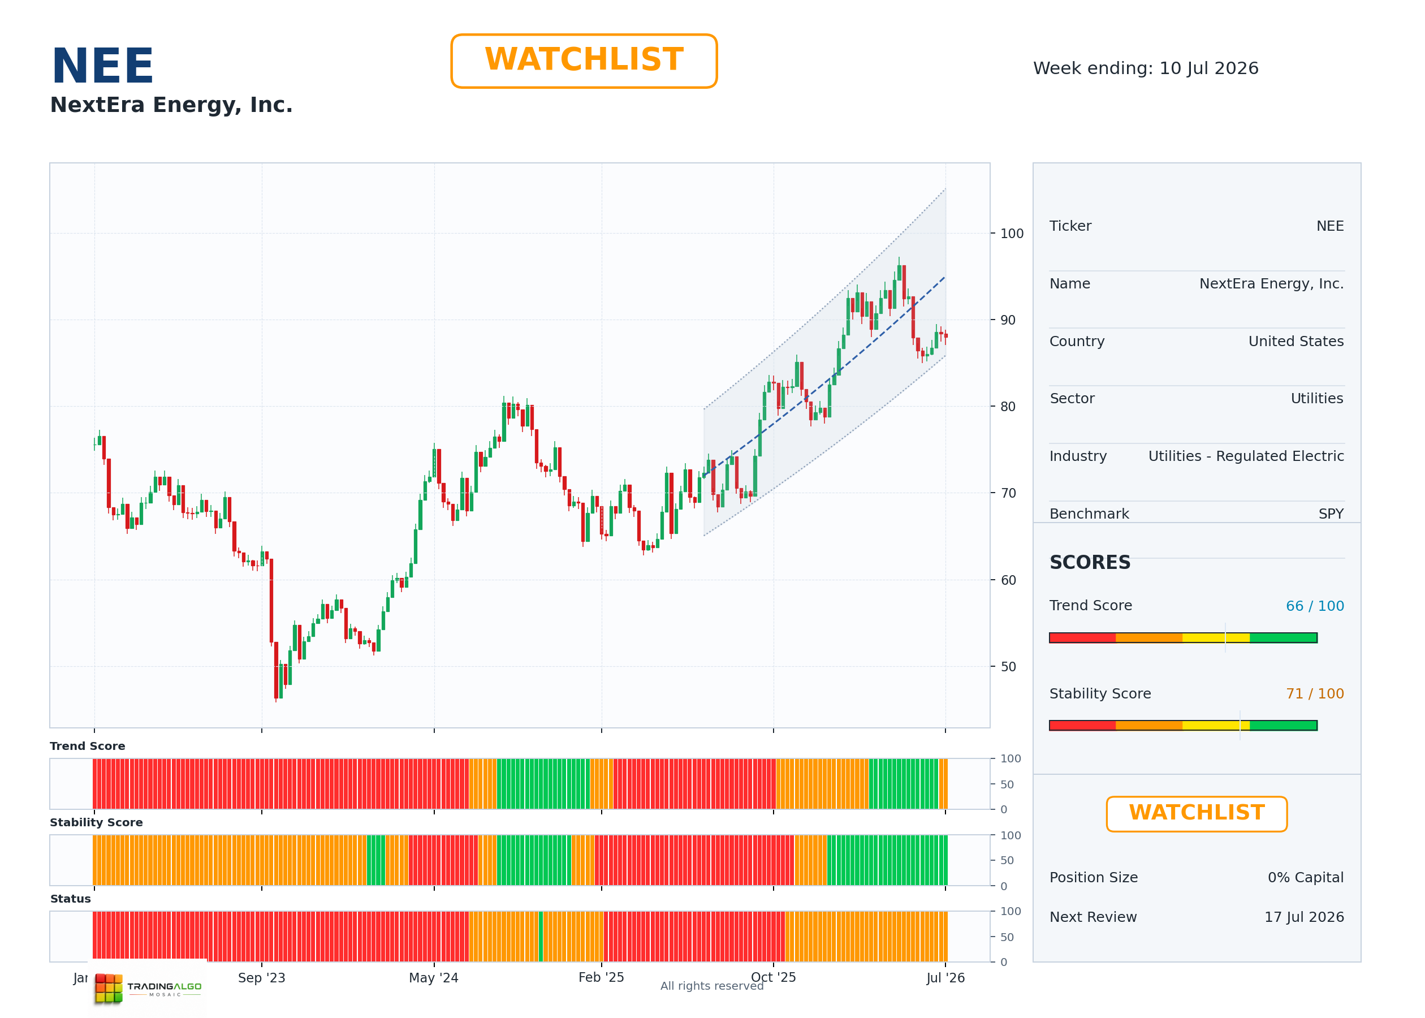The width and height of the screenshot is (1425, 1018).
Task: Click the Benchmark SPY row
Action: tap(1197, 514)
